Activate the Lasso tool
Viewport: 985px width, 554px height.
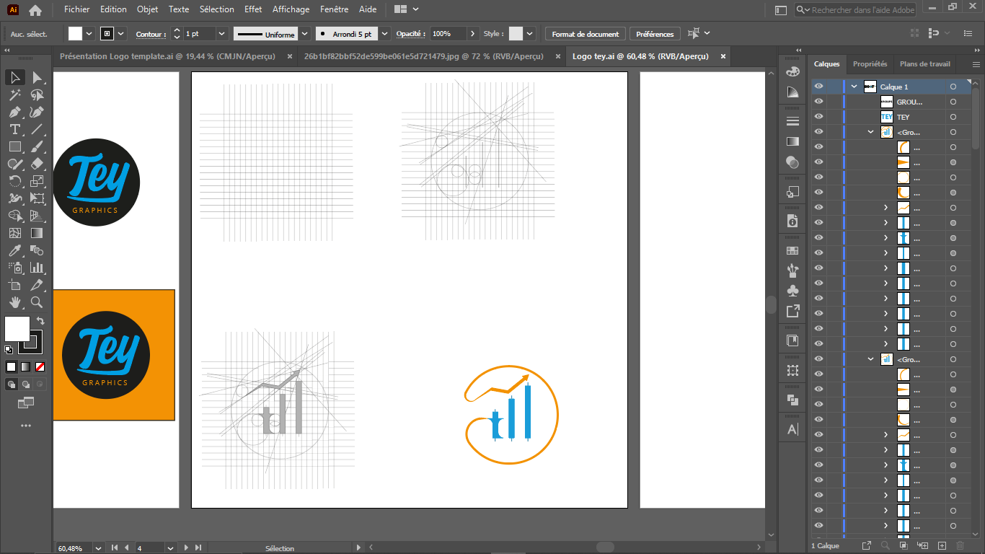tap(37, 95)
